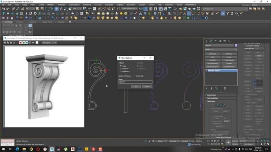Activate the Select and Move tool
Image resolution: width=271 pixels, height=152 pixels.
tap(56, 8)
